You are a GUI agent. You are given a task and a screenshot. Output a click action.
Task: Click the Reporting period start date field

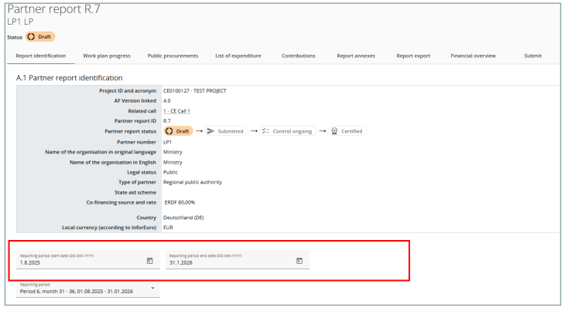pyautogui.click(x=77, y=262)
